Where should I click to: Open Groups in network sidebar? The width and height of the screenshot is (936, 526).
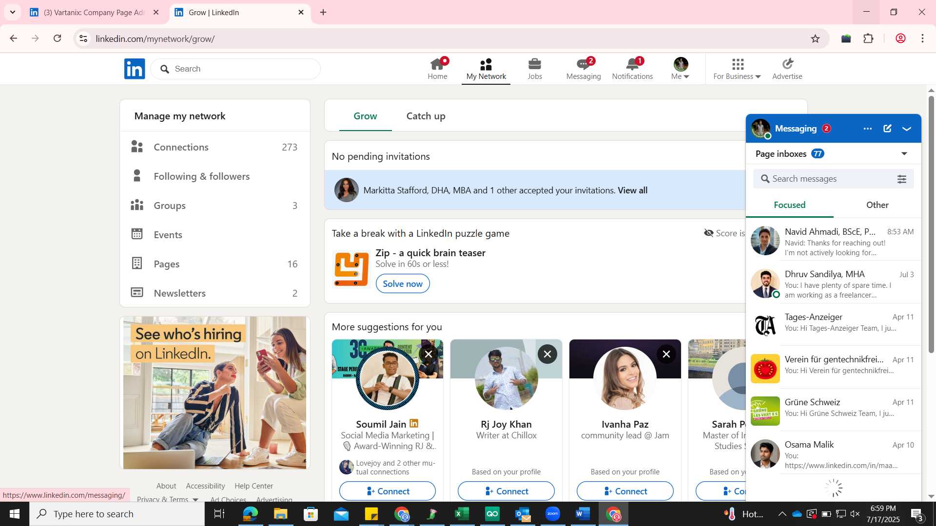[214, 206]
